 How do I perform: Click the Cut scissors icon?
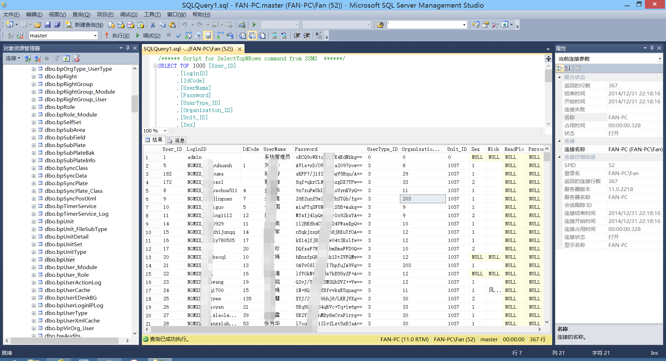(153, 25)
